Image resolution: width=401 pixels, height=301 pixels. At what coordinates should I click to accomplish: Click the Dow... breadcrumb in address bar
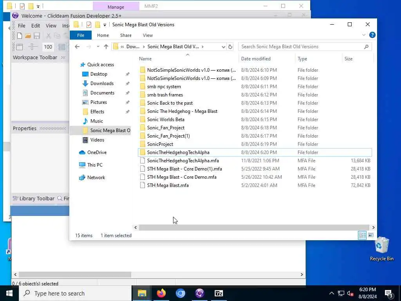(133, 47)
